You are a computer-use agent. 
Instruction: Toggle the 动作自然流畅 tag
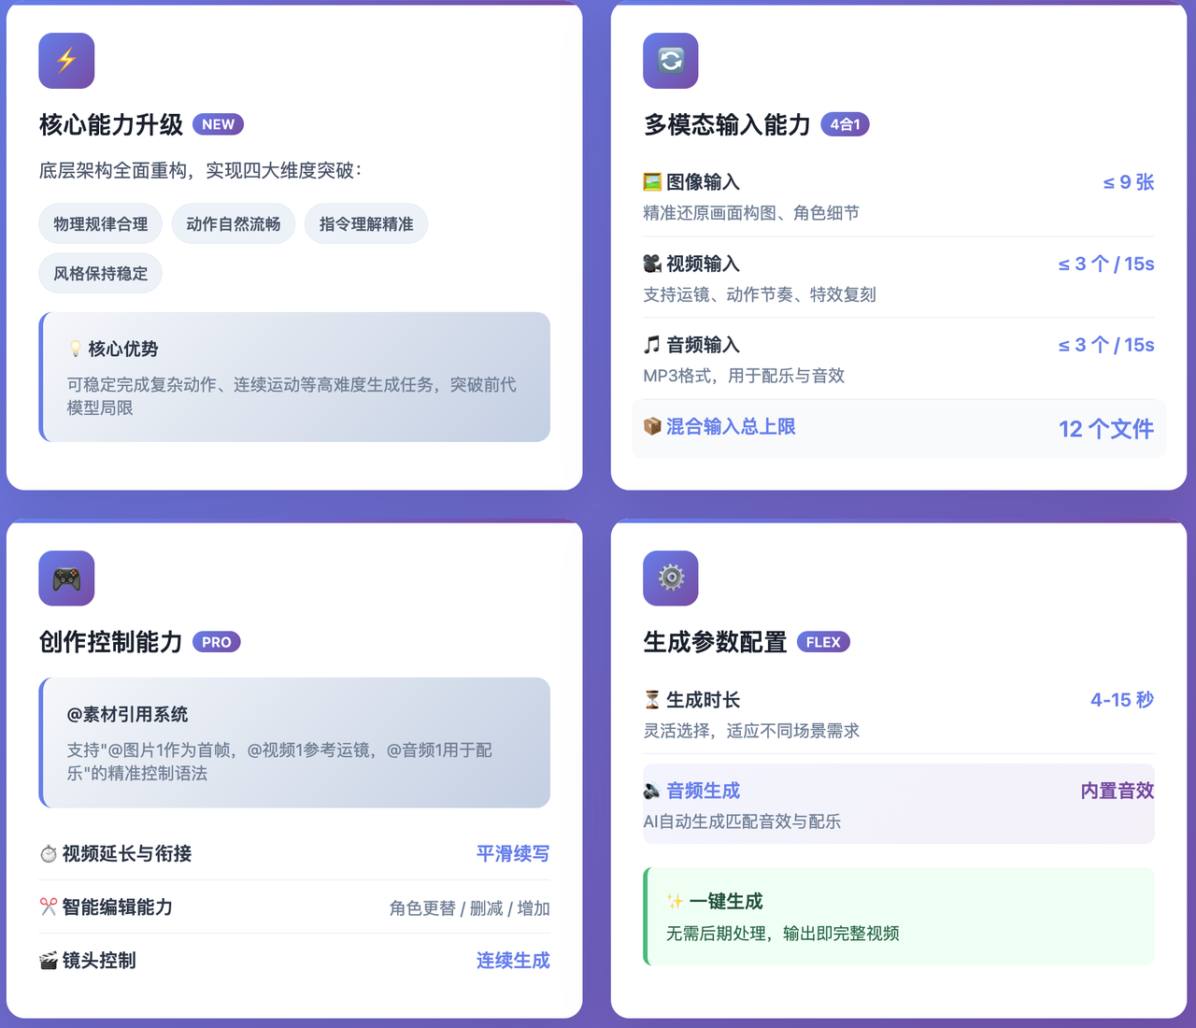coord(234,223)
